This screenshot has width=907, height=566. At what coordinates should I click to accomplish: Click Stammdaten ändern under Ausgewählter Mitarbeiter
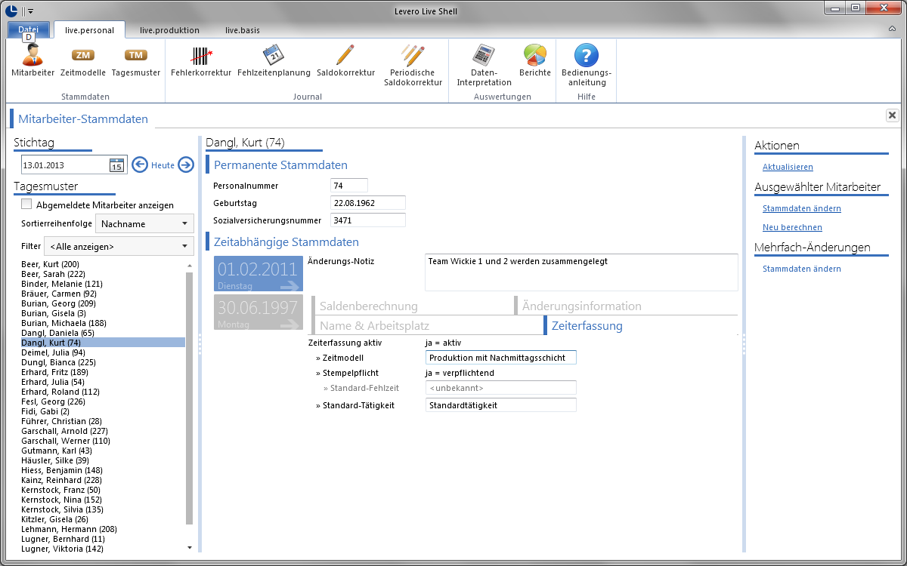(x=801, y=208)
